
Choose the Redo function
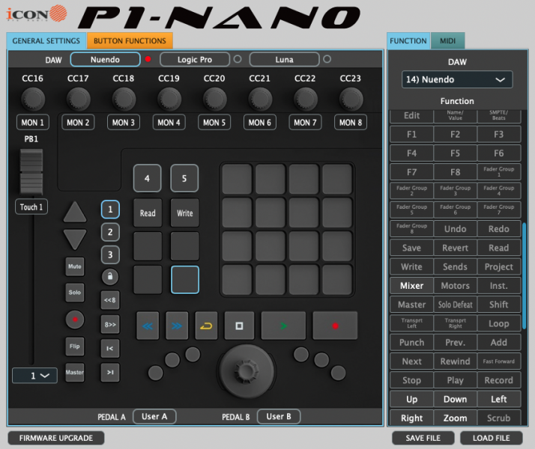pos(499,229)
